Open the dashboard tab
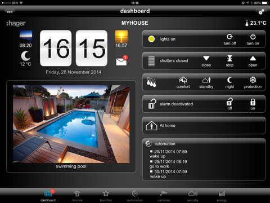This screenshot has height=203, width=270. click(48, 196)
